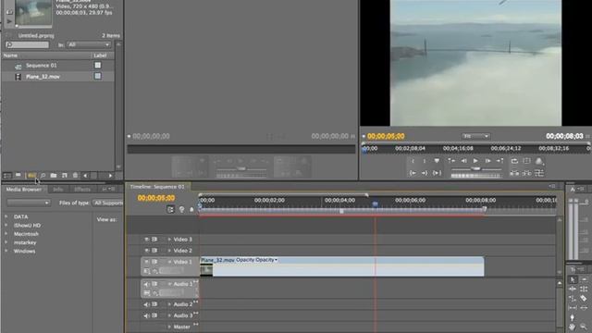Click the Extract button in Program monitor
Viewport: 592px width, 333px height.
point(526,173)
